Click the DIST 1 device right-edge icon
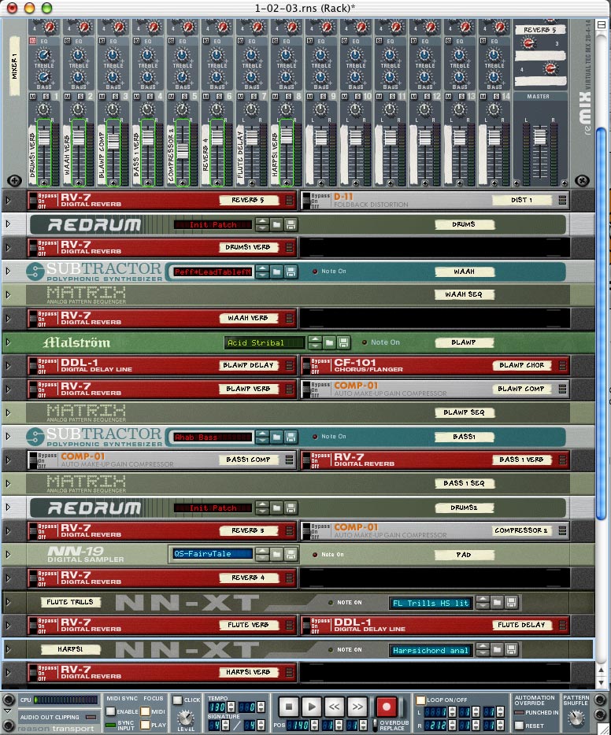 (x=562, y=200)
